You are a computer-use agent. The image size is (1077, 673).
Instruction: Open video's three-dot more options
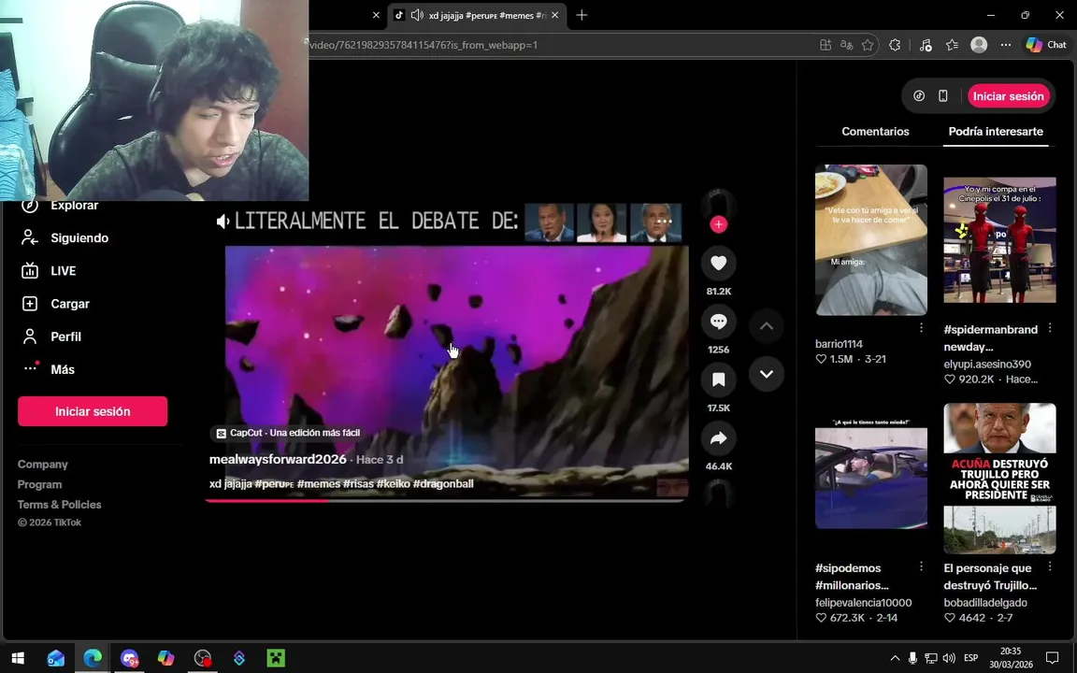tap(664, 222)
